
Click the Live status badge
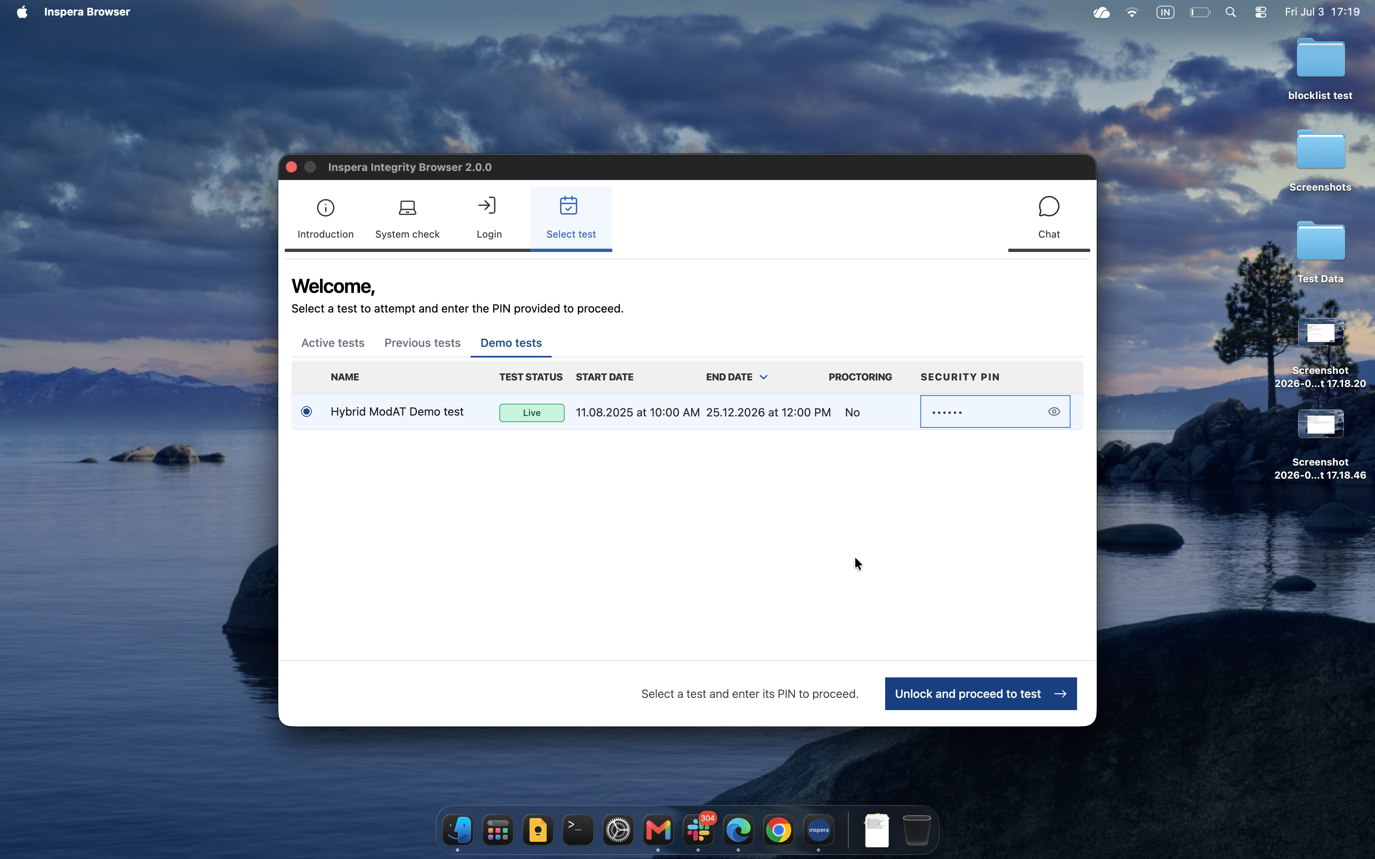(x=532, y=412)
